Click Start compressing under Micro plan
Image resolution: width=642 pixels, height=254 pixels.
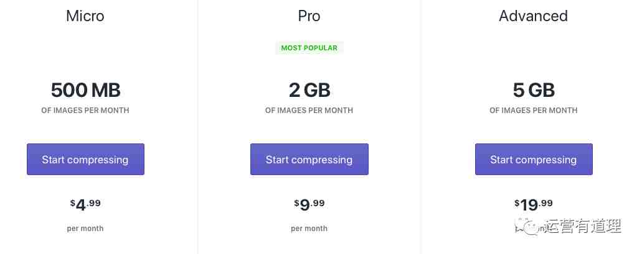85,159
